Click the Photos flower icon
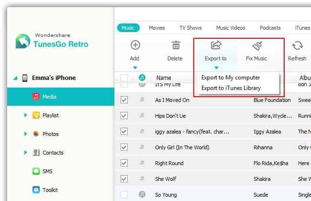The height and width of the screenshot is (201, 311). [x=36, y=134]
